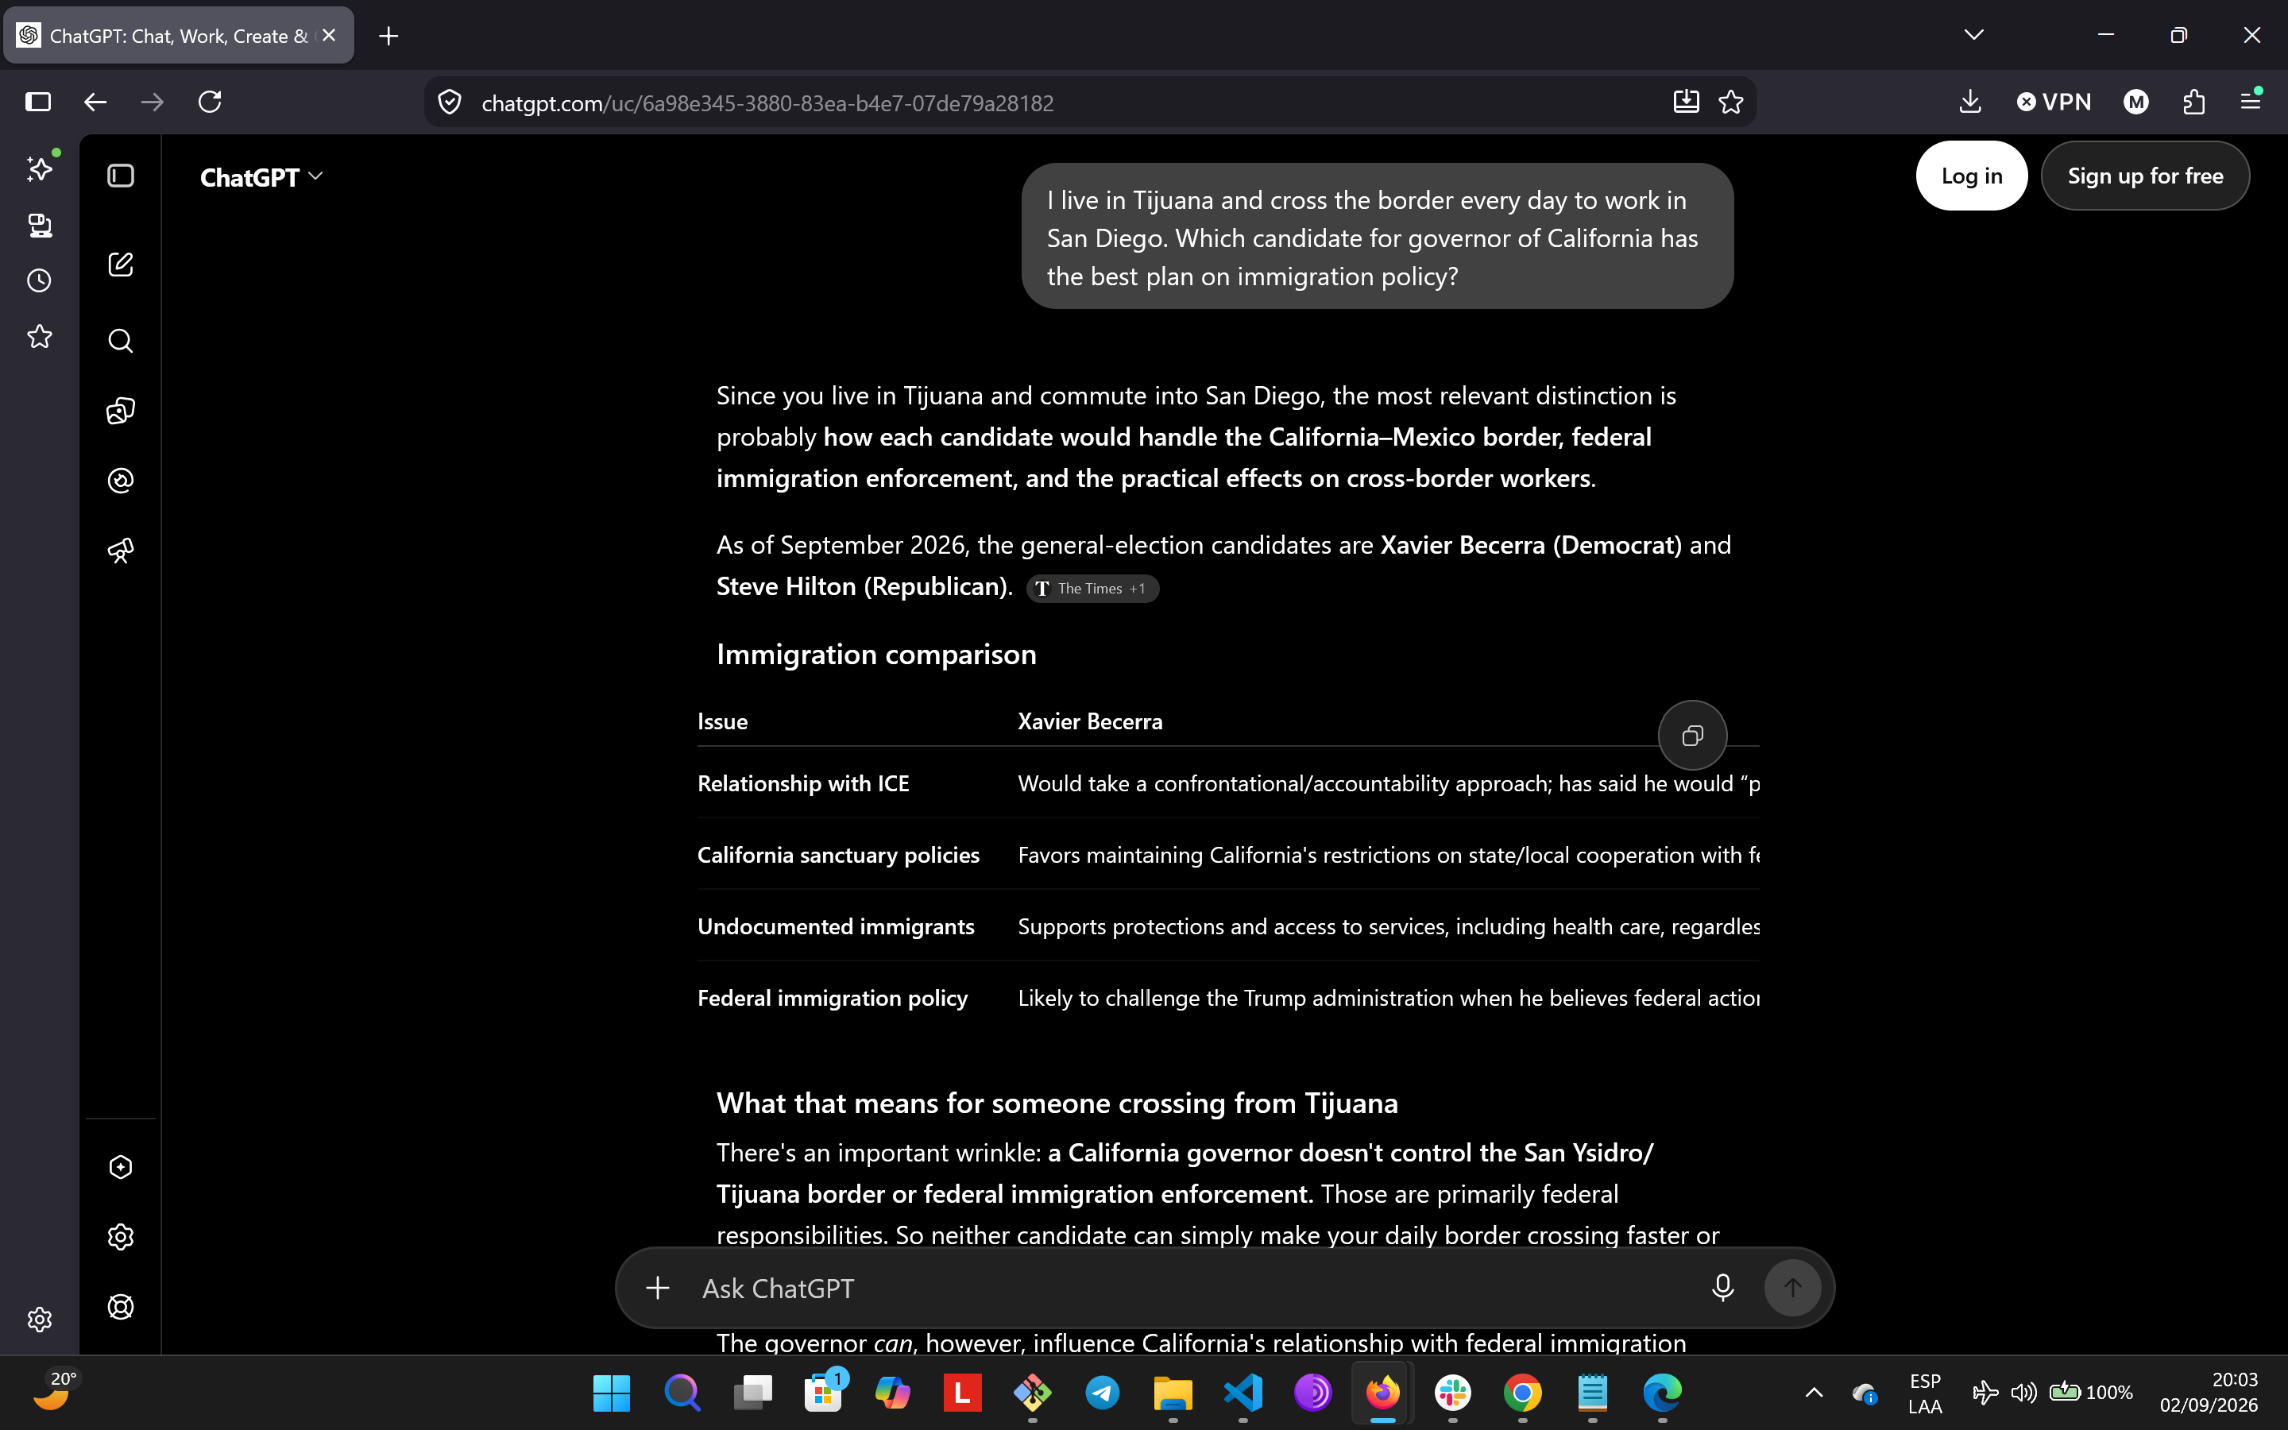The width and height of the screenshot is (2288, 1430).
Task: Click the Issue column header
Action: coord(722,721)
